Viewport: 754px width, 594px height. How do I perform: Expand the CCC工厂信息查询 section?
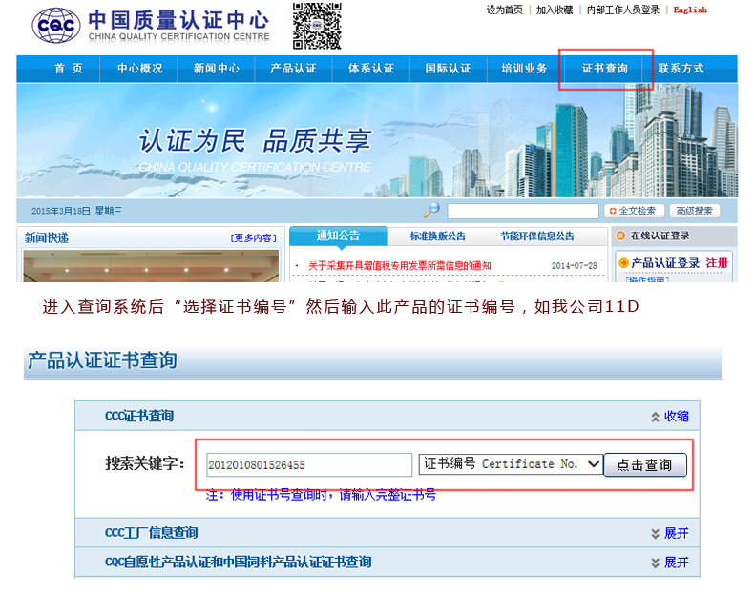pos(669,533)
